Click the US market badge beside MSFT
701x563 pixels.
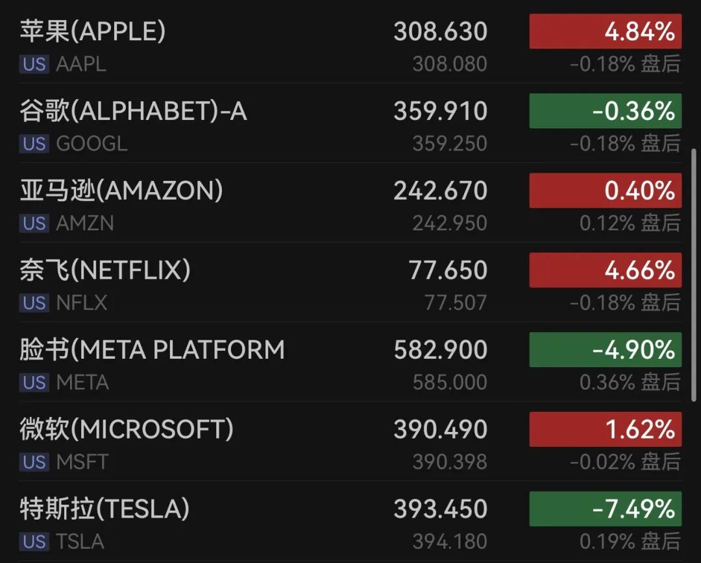pos(34,462)
